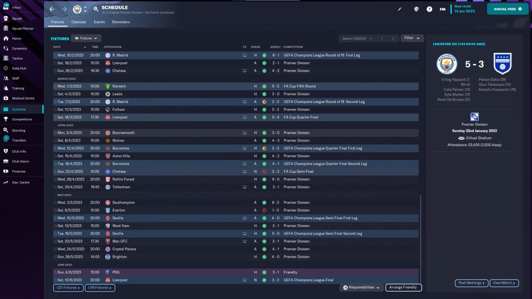
Task: Open the search magnifier icon
Action: pos(96,9)
